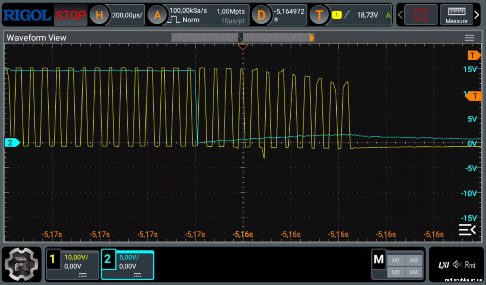Toggle channel 1 yellow button

pyautogui.click(x=53, y=259)
